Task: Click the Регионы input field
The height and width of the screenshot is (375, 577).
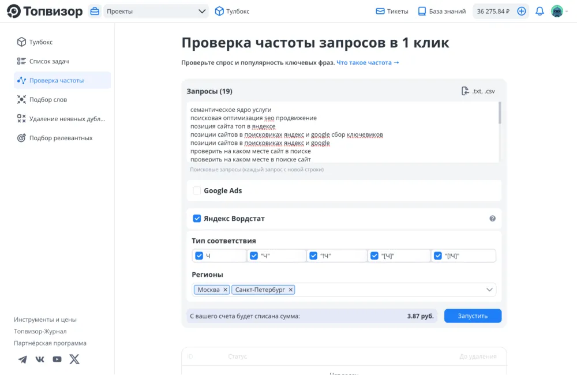Action: point(344,290)
